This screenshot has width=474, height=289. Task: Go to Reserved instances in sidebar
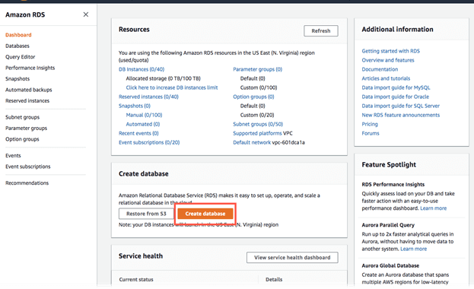[x=27, y=100]
